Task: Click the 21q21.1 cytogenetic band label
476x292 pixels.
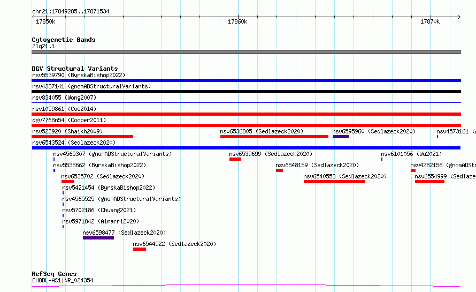Action: click(43, 46)
